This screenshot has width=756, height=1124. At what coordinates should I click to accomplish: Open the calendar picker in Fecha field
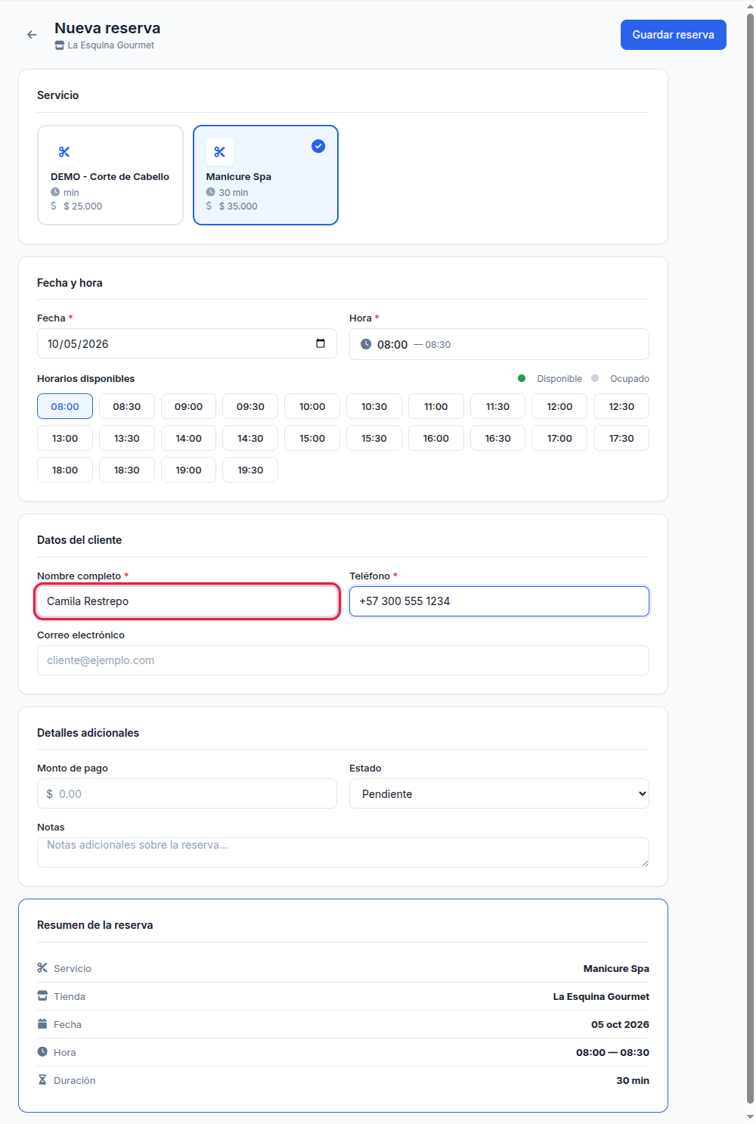(321, 343)
